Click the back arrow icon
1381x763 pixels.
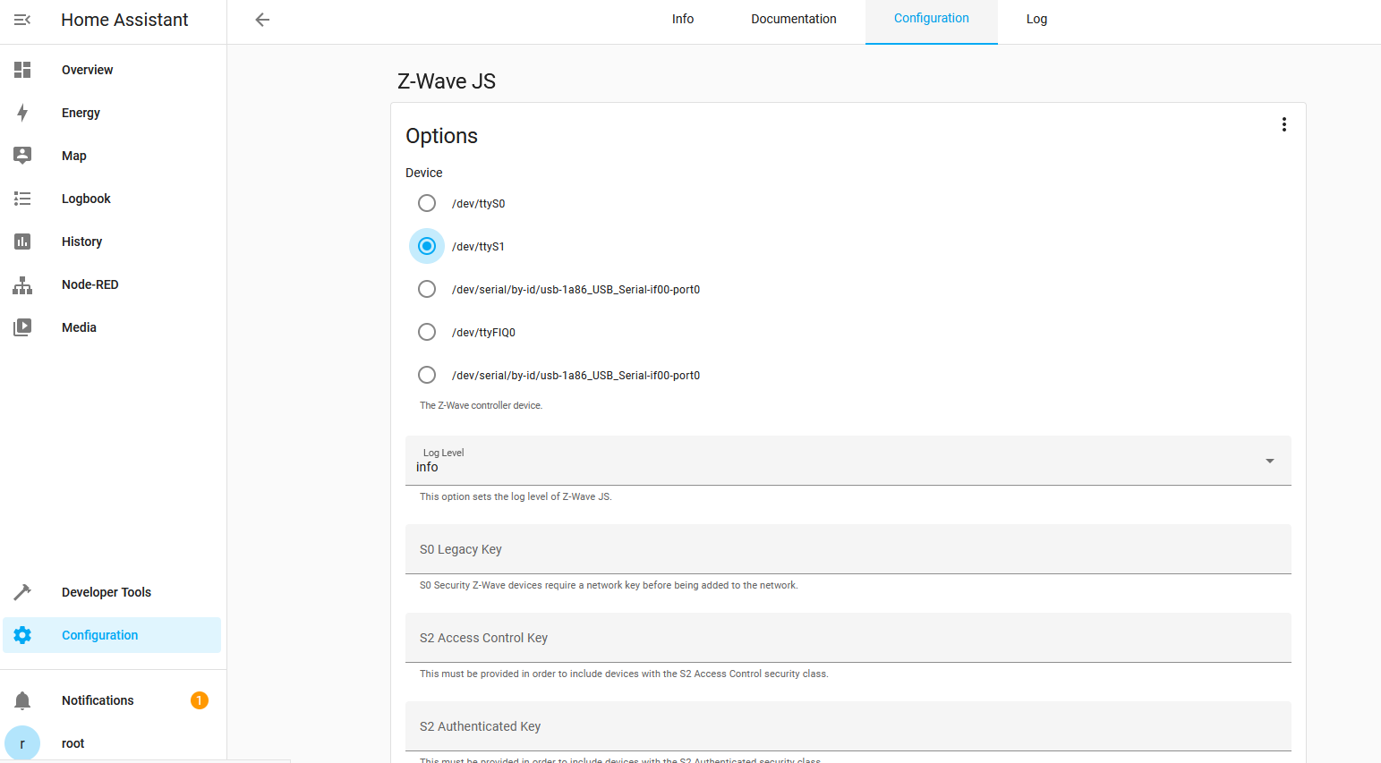262,20
